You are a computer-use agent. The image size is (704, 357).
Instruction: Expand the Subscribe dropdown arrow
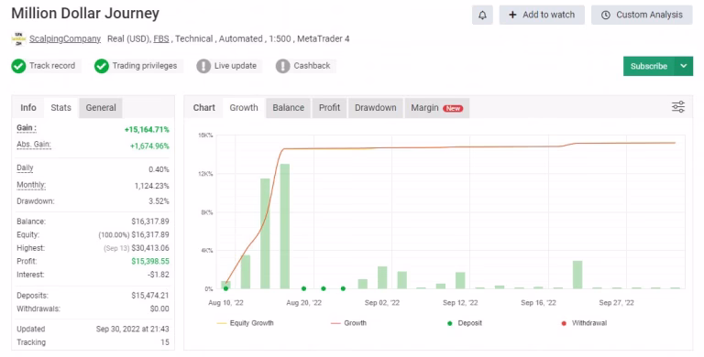(x=683, y=66)
